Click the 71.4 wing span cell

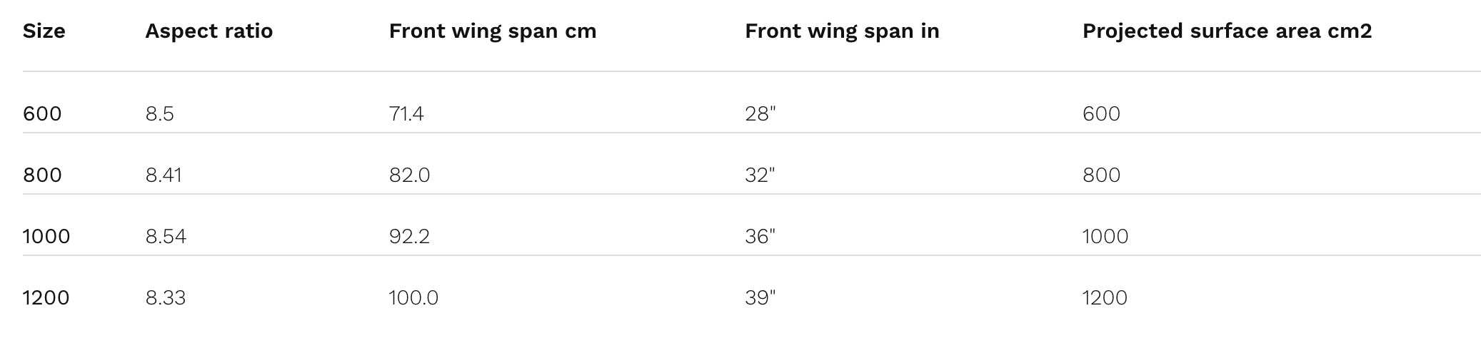pyautogui.click(x=406, y=113)
